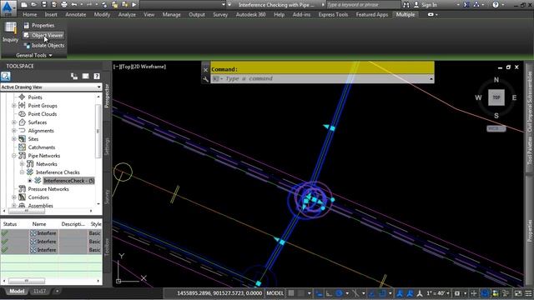The width and height of the screenshot is (534, 300).
Task: Click the Redo arrow icon
Action: pos(89,5)
